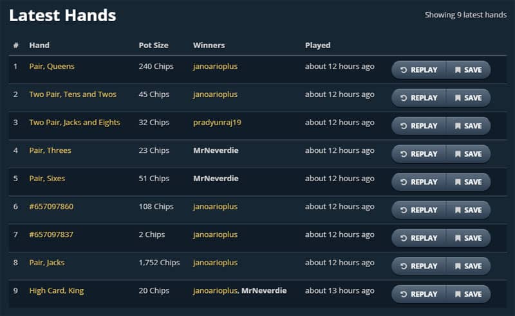Image resolution: width=515 pixels, height=316 pixels.
Task: Replay hand #657097860
Action: [419, 210]
